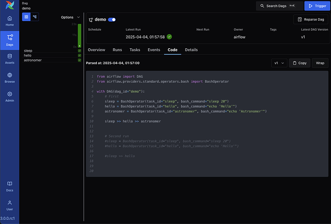Open Docs in sidebar
The width and height of the screenshot is (331, 224).
[x=10, y=187]
